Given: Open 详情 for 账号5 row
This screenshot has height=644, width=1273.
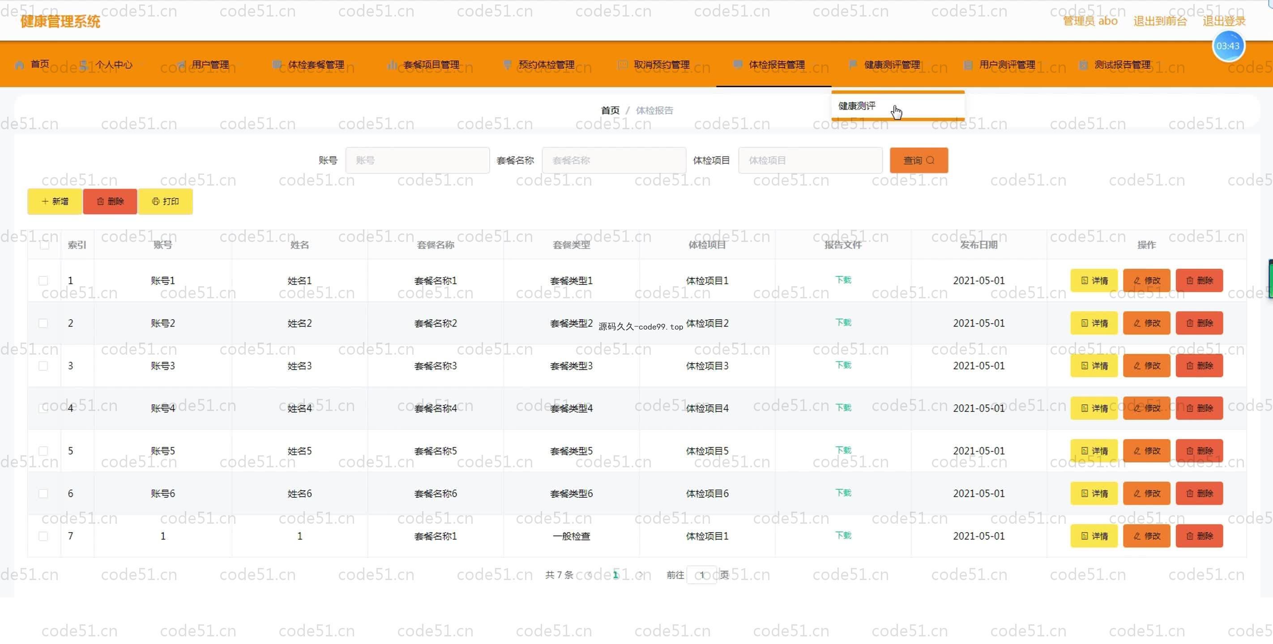Looking at the screenshot, I should pos(1094,451).
